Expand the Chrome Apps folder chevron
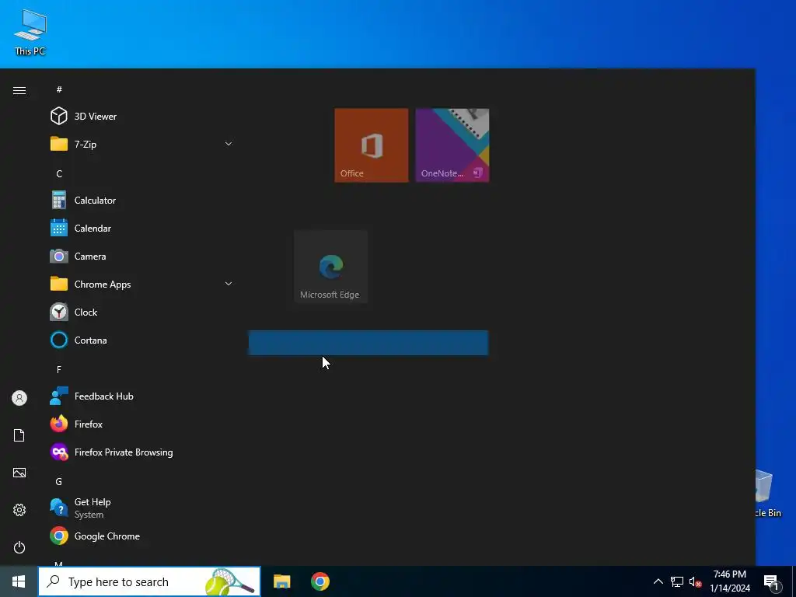This screenshot has width=796, height=597. click(229, 284)
